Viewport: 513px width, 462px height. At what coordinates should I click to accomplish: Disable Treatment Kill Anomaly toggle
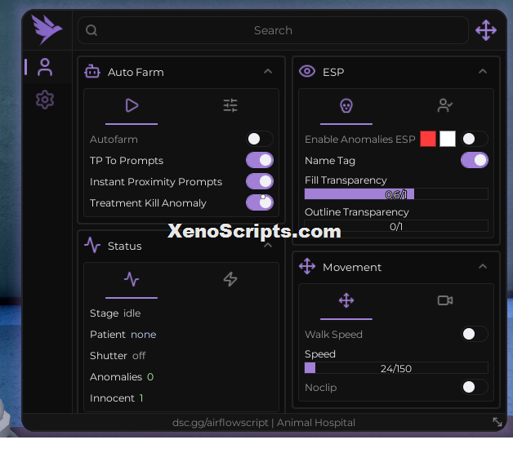[x=260, y=202]
